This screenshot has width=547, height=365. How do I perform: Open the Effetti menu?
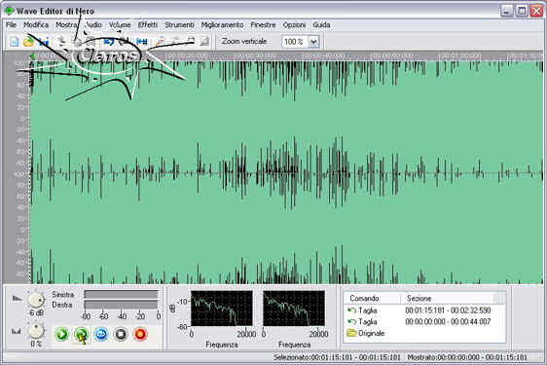point(148,24)
